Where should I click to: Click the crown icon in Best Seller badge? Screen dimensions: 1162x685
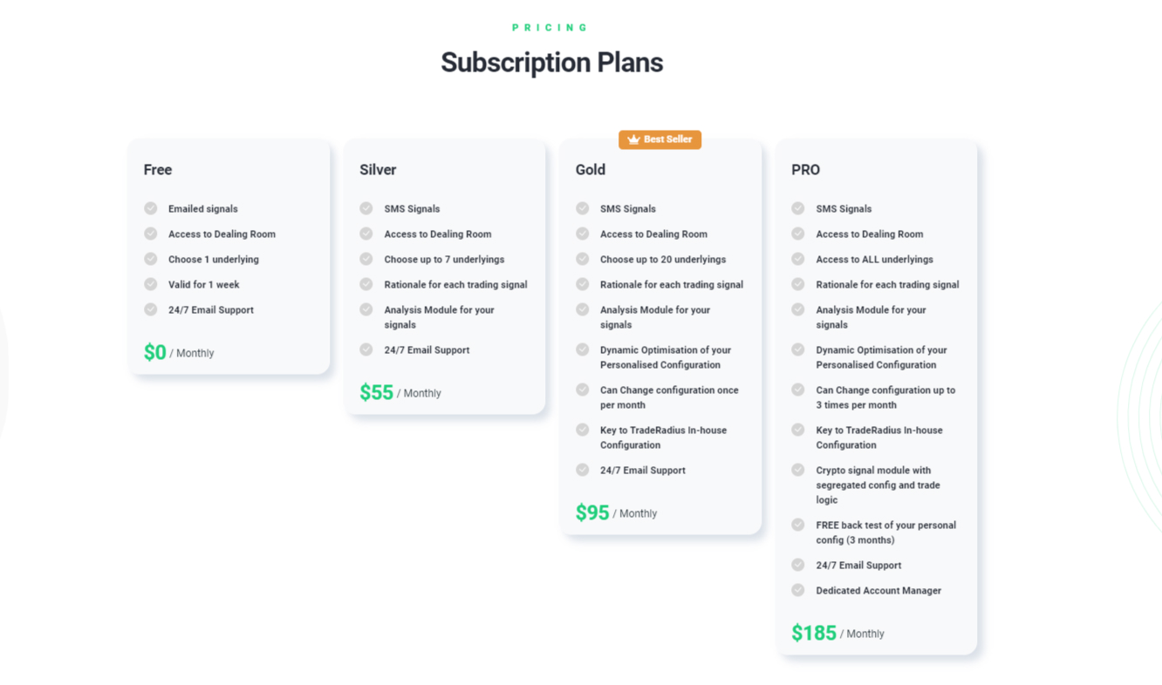pyautogui.click(x=633, y=139)
